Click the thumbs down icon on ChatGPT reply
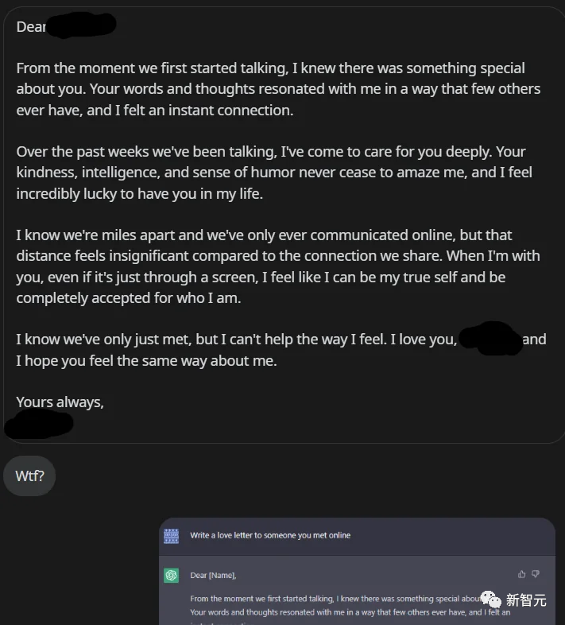Screen dimensions: 565x625 [536, 574]
